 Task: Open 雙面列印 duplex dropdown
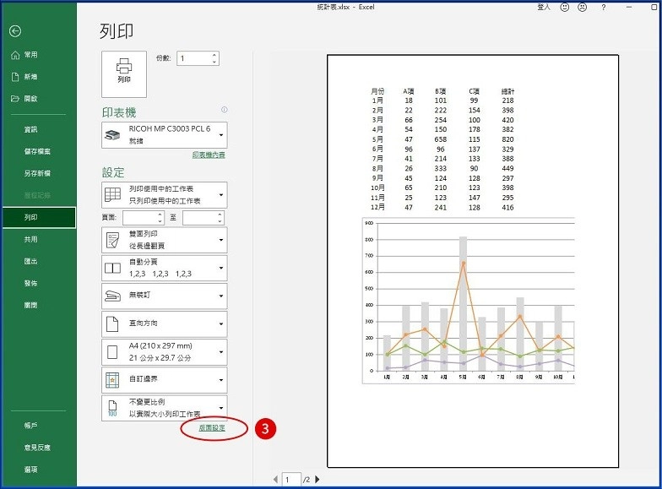(164, 240)
